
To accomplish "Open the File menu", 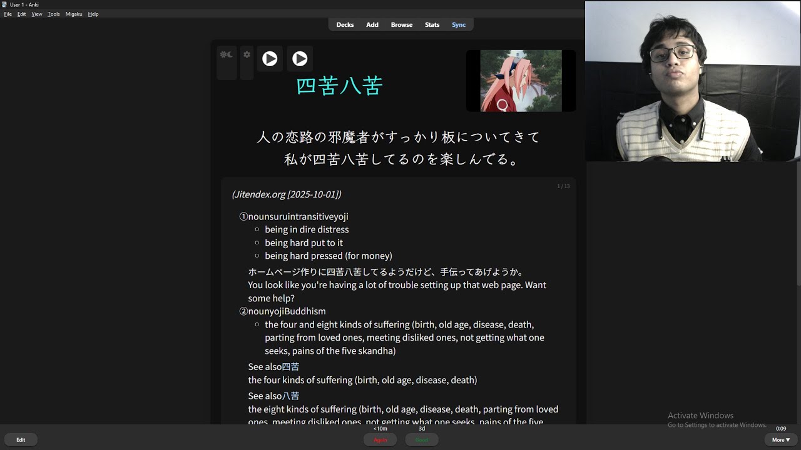I will tap(8, 14).
